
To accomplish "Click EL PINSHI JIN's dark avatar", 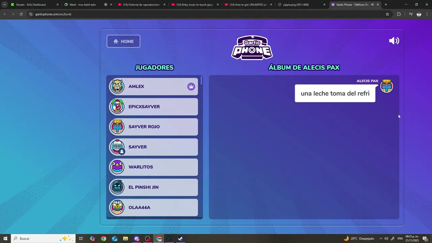I will pyautogui.click(x=117, y=187).
